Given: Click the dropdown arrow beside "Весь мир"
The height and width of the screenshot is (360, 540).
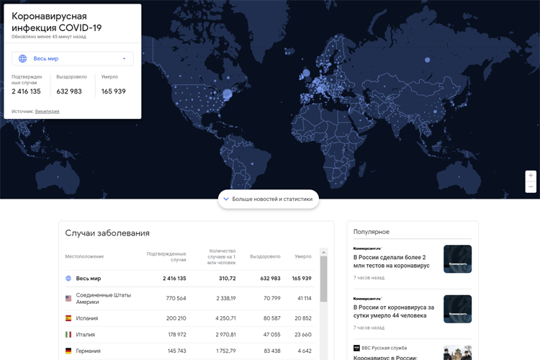Looking at the screenshot, I should click(125, 58).
